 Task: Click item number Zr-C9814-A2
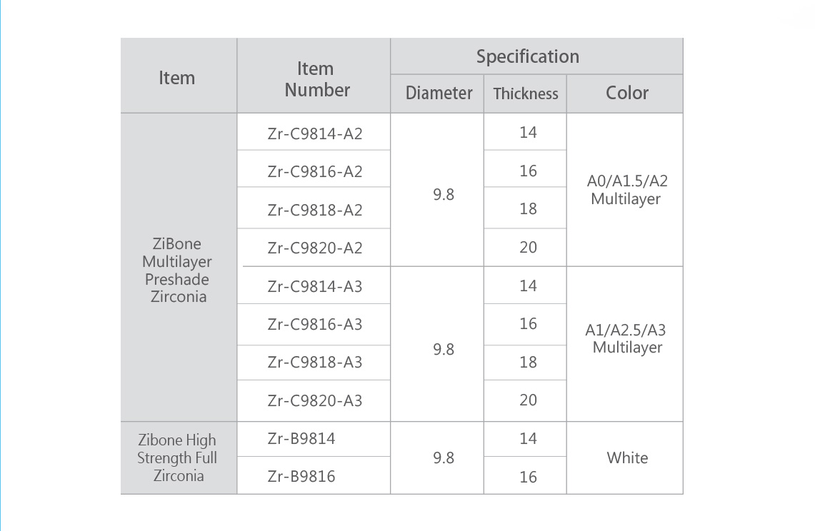[x=315, y=133]
